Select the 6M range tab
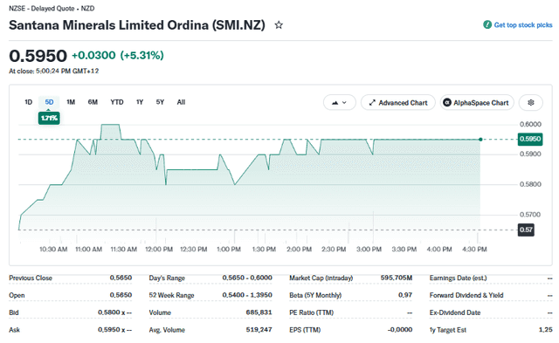Viewport: 559px width, 343px height. pyautogui.click(x=93, y=102)
